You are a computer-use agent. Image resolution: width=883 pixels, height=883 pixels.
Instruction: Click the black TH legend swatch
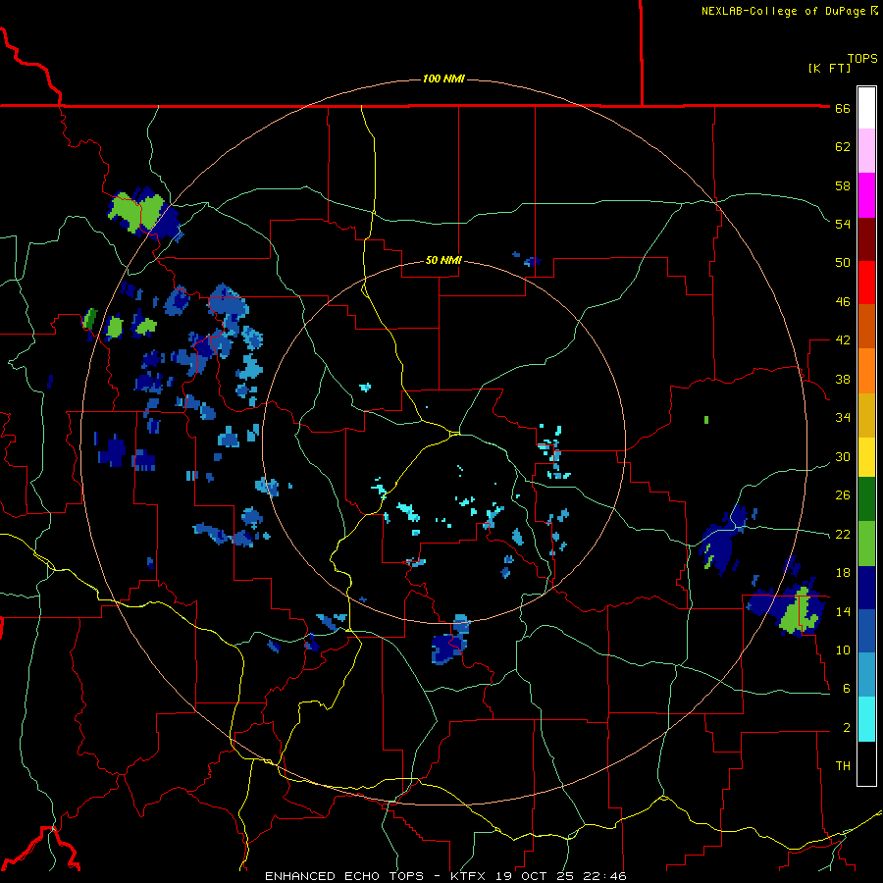click(866, 763)
